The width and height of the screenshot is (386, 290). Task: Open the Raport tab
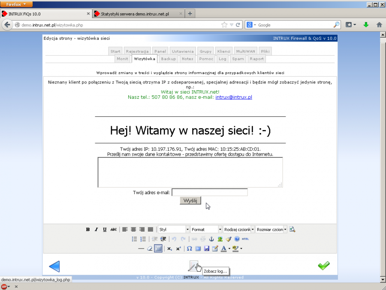257,59
